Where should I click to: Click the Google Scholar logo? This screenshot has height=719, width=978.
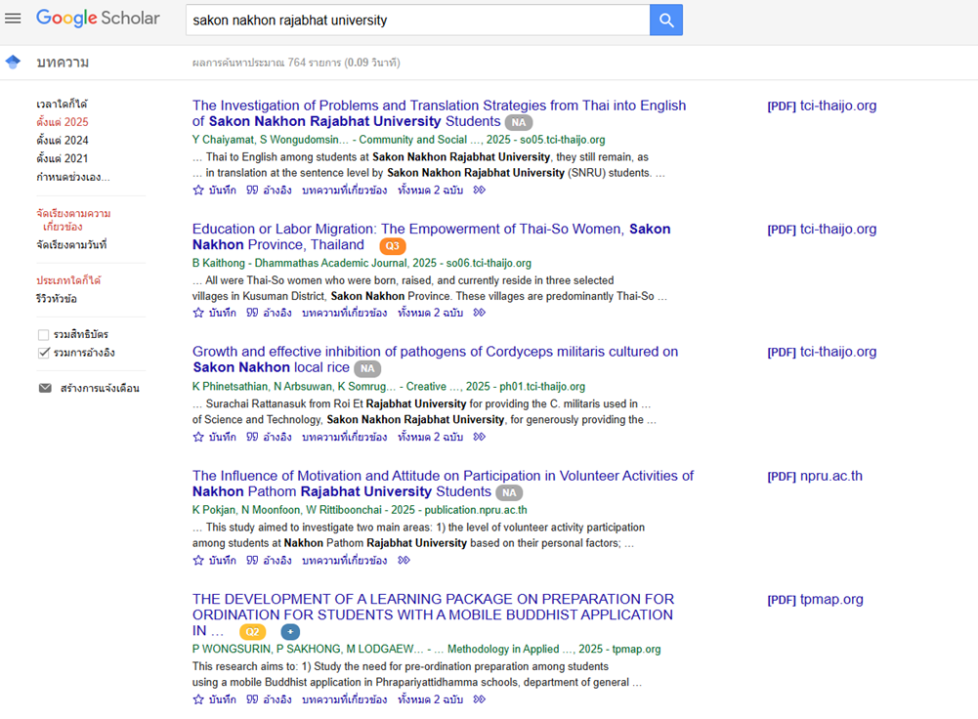(x=98, y=19)
